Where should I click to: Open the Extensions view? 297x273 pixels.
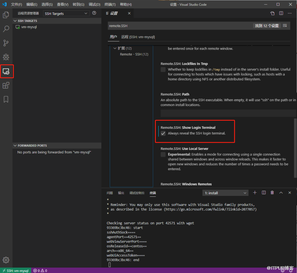[7, 85]
